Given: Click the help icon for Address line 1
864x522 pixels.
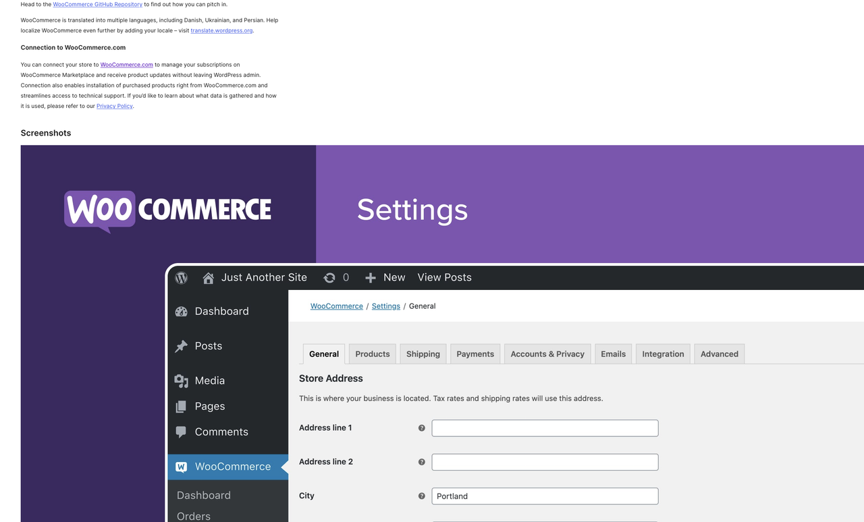Looking at the screenshot, I should [x=422, y=428].
